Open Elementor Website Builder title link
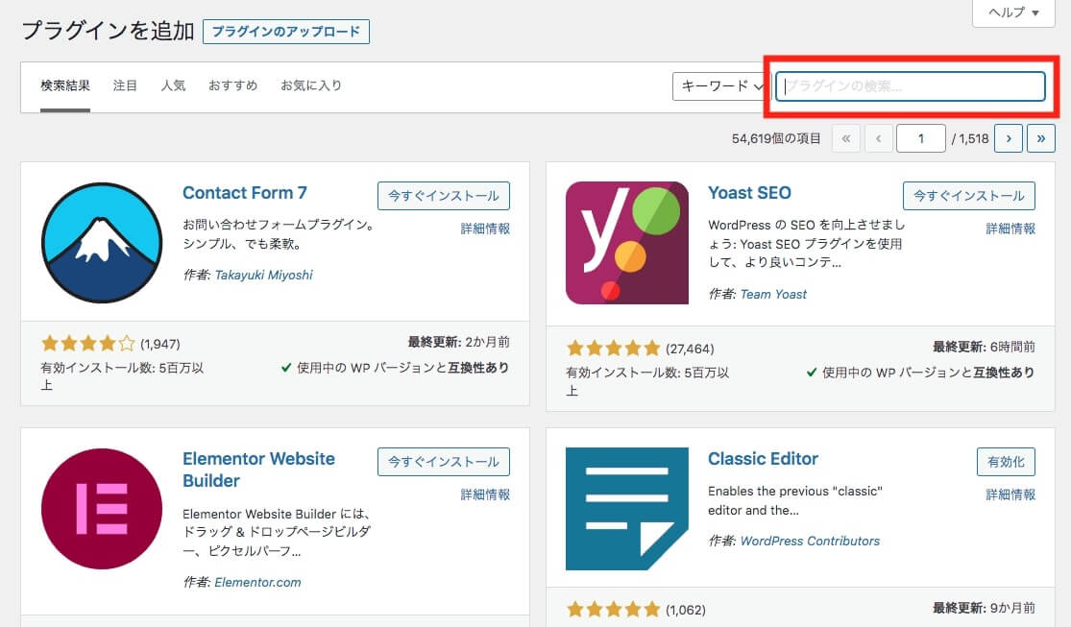 259,470
